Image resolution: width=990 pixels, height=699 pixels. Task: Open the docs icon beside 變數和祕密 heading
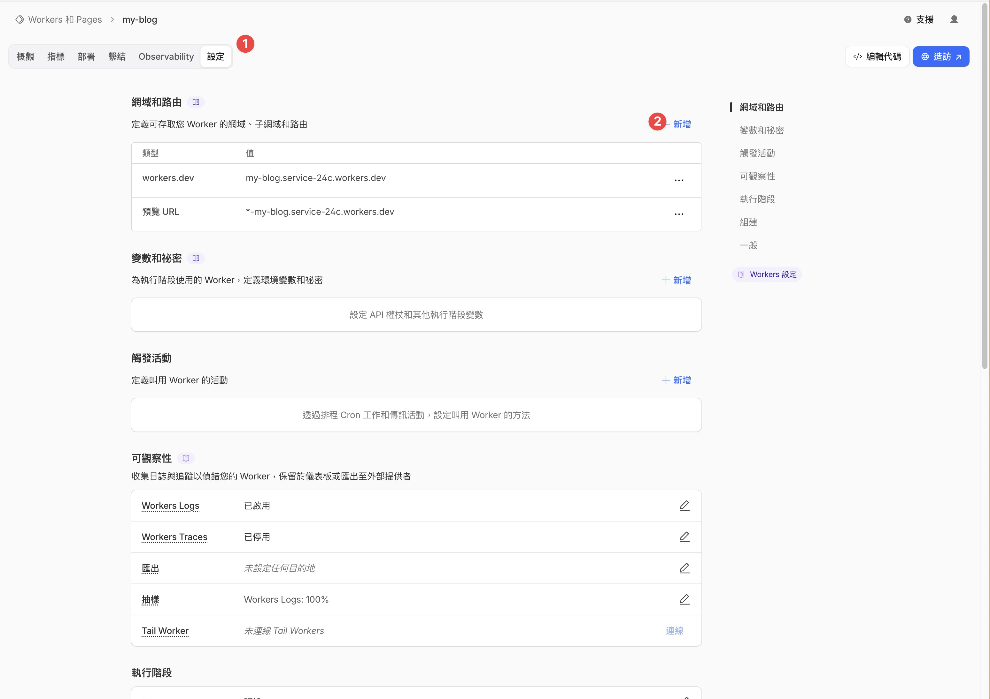tap(196, 258)
